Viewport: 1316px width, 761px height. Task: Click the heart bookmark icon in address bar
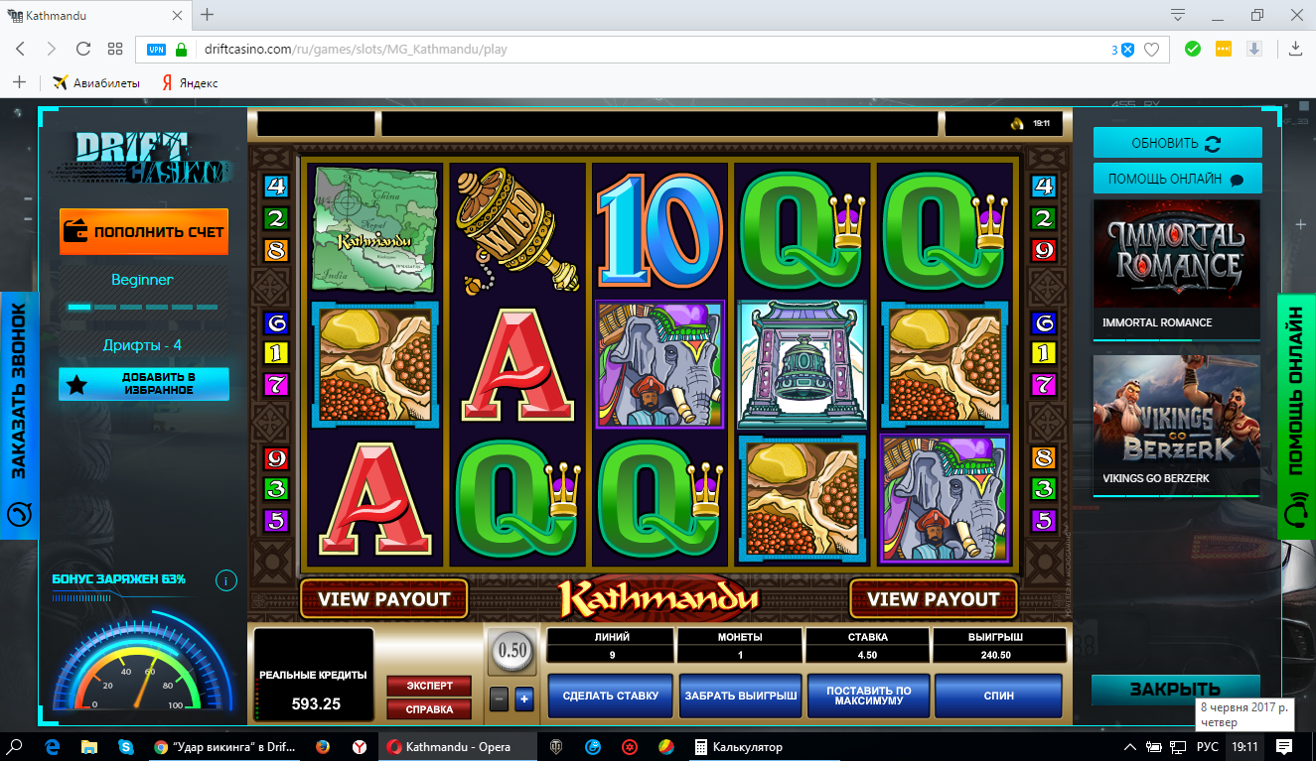click(x=1151, y=50)
